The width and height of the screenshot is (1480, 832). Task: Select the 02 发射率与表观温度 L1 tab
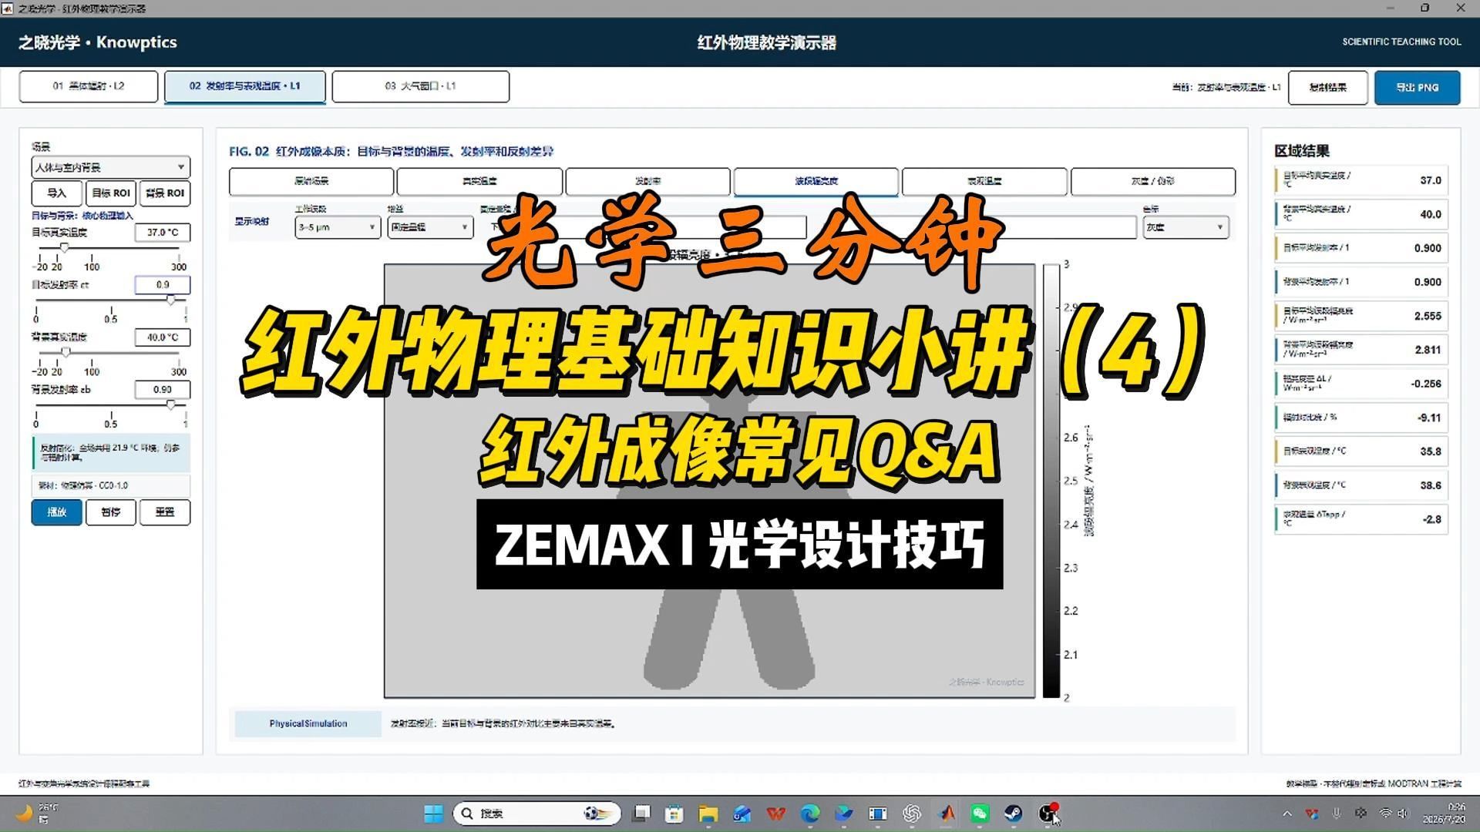[x=245, y=86]
